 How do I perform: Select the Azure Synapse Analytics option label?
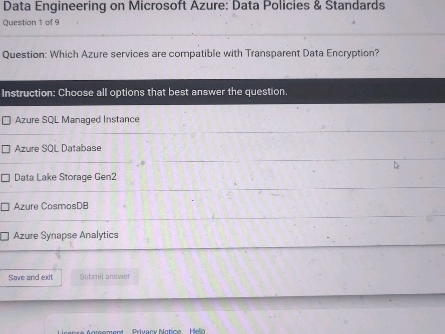(x=66, y=235)
